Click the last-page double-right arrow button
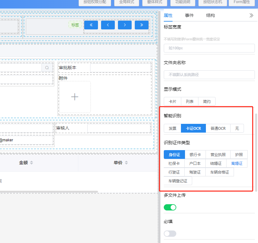Screen dimensions: 258x243 point(142,25)
